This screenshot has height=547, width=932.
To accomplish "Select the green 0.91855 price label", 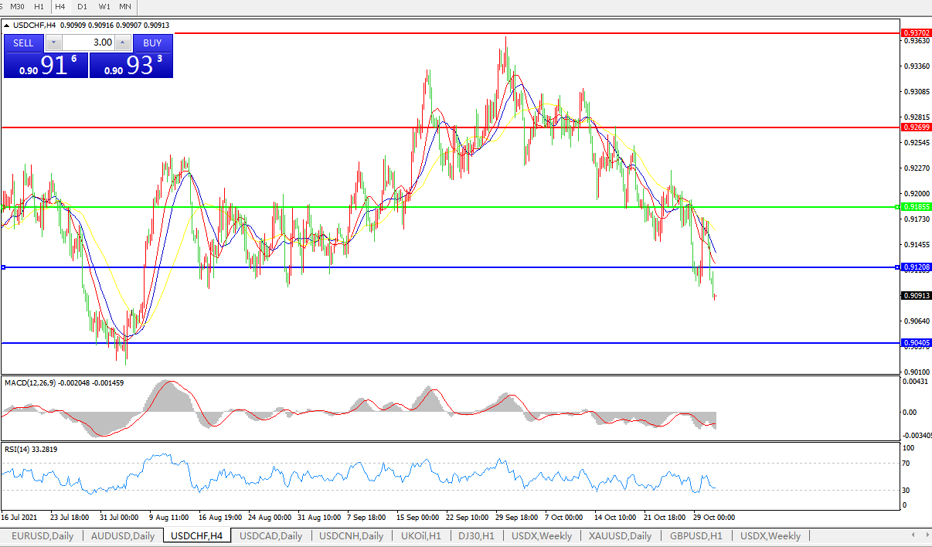I will (x=916, y=207).
